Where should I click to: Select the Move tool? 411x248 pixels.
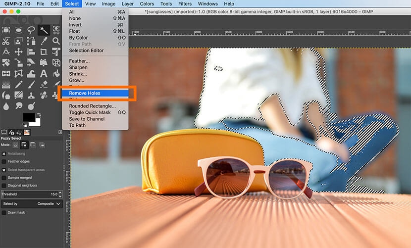pyautogui.click(x=18, y=52)
